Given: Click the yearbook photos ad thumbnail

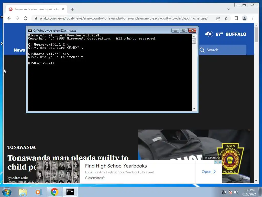Looking at the screenshot, I should pos(58,172).
